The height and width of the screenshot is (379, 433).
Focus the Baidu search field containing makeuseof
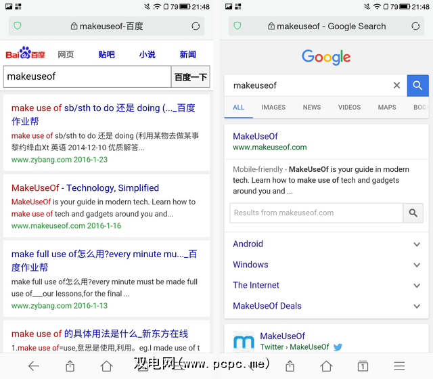tap(87, 76)
